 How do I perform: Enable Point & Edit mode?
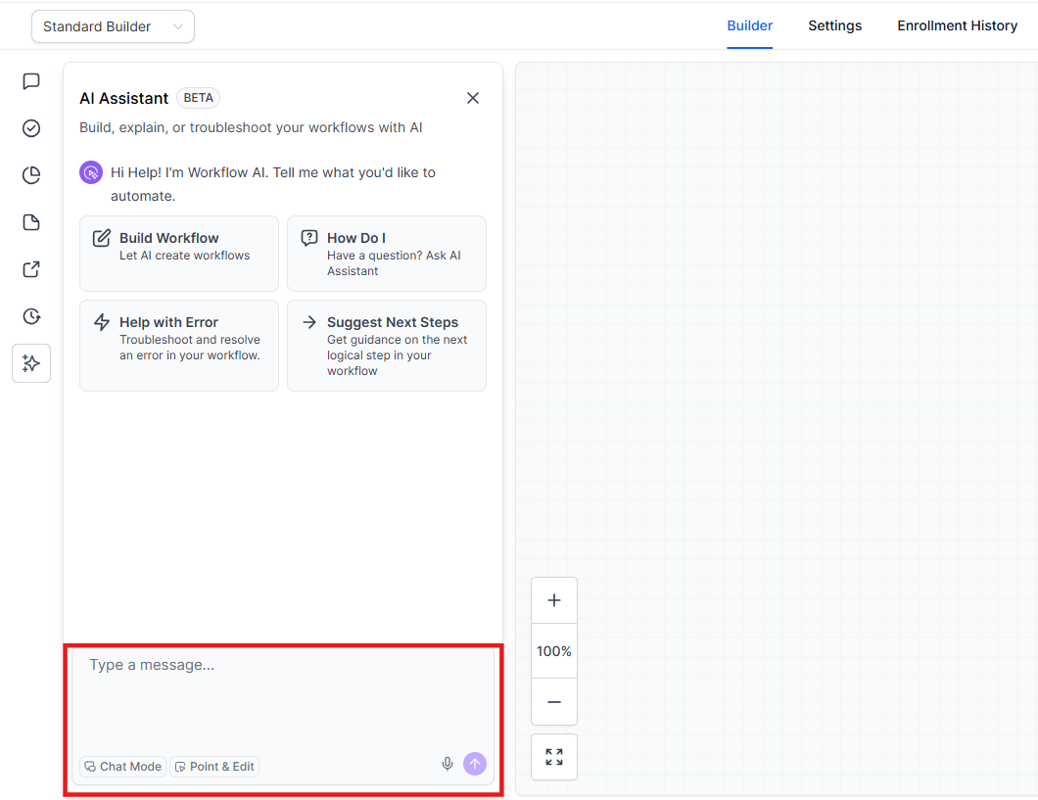click(x=214, y=767)
